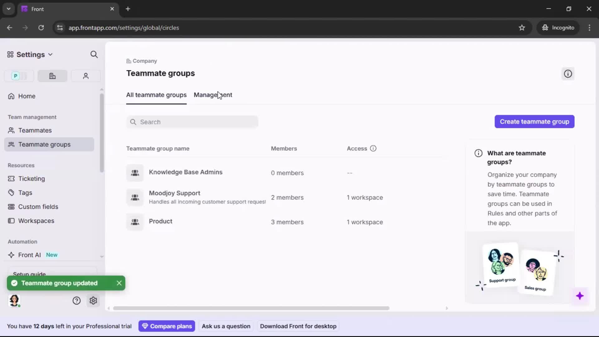Image resolution: width=599 pixels, height=337 pixels.
Task: Open the Teammates section in sidebar
Action: pyautogui.click(x=34, y=130)
